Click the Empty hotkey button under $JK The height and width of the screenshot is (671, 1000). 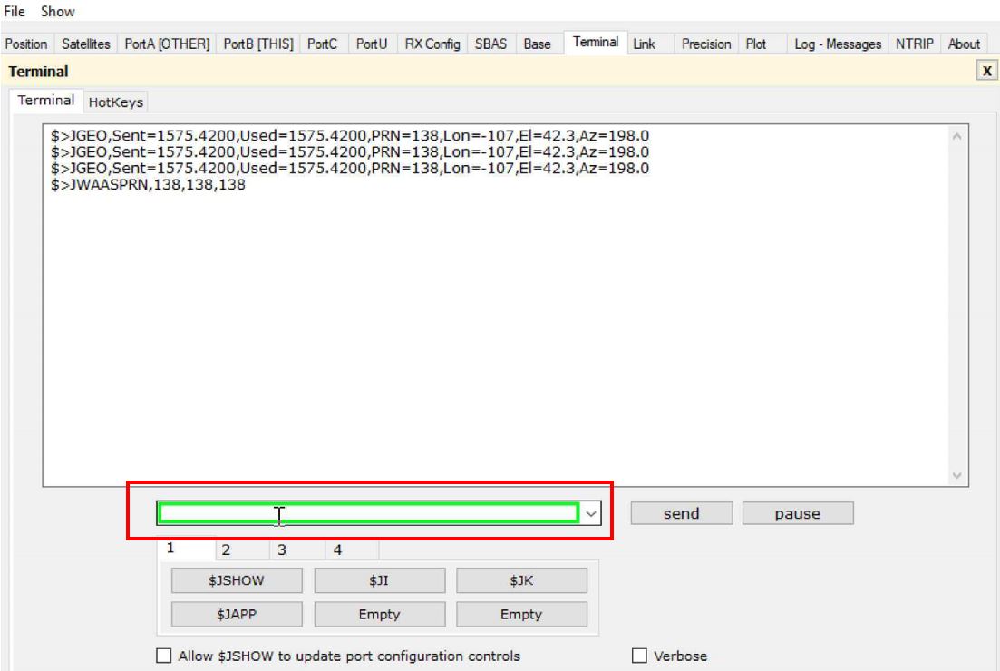point(521,614)
